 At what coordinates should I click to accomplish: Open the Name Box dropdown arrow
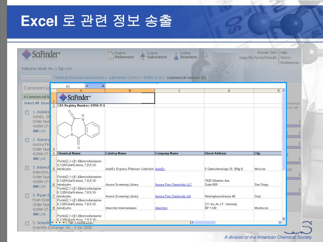pyautogui.click(x=87, y=86)
